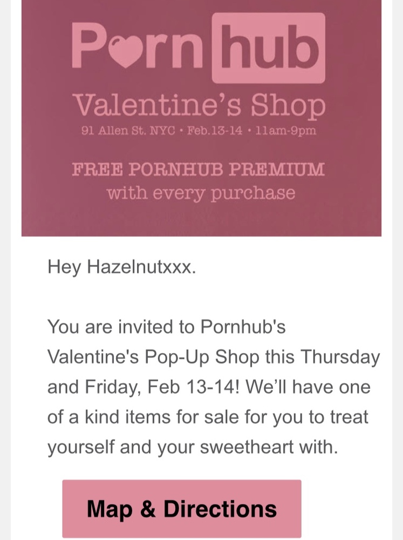
Task: Click the "91 Allen St. NYC" address
Action: coord(130,132)
